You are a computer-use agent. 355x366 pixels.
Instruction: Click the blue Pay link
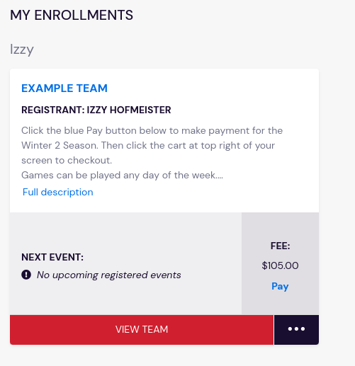click(280, 286)
